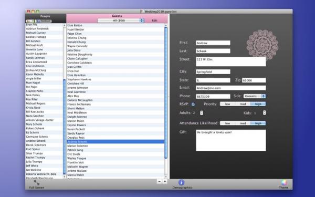Viewport: 315px width, 197px height.
Task: Select Paige Chen in Guests list
Action: click(x=115, y=34)
